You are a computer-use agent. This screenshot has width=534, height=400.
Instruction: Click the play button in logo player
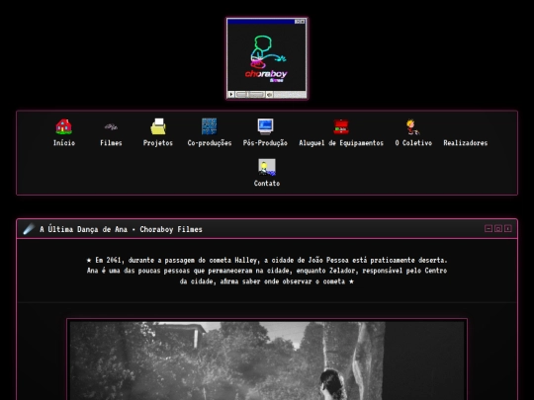pos(231,94)
